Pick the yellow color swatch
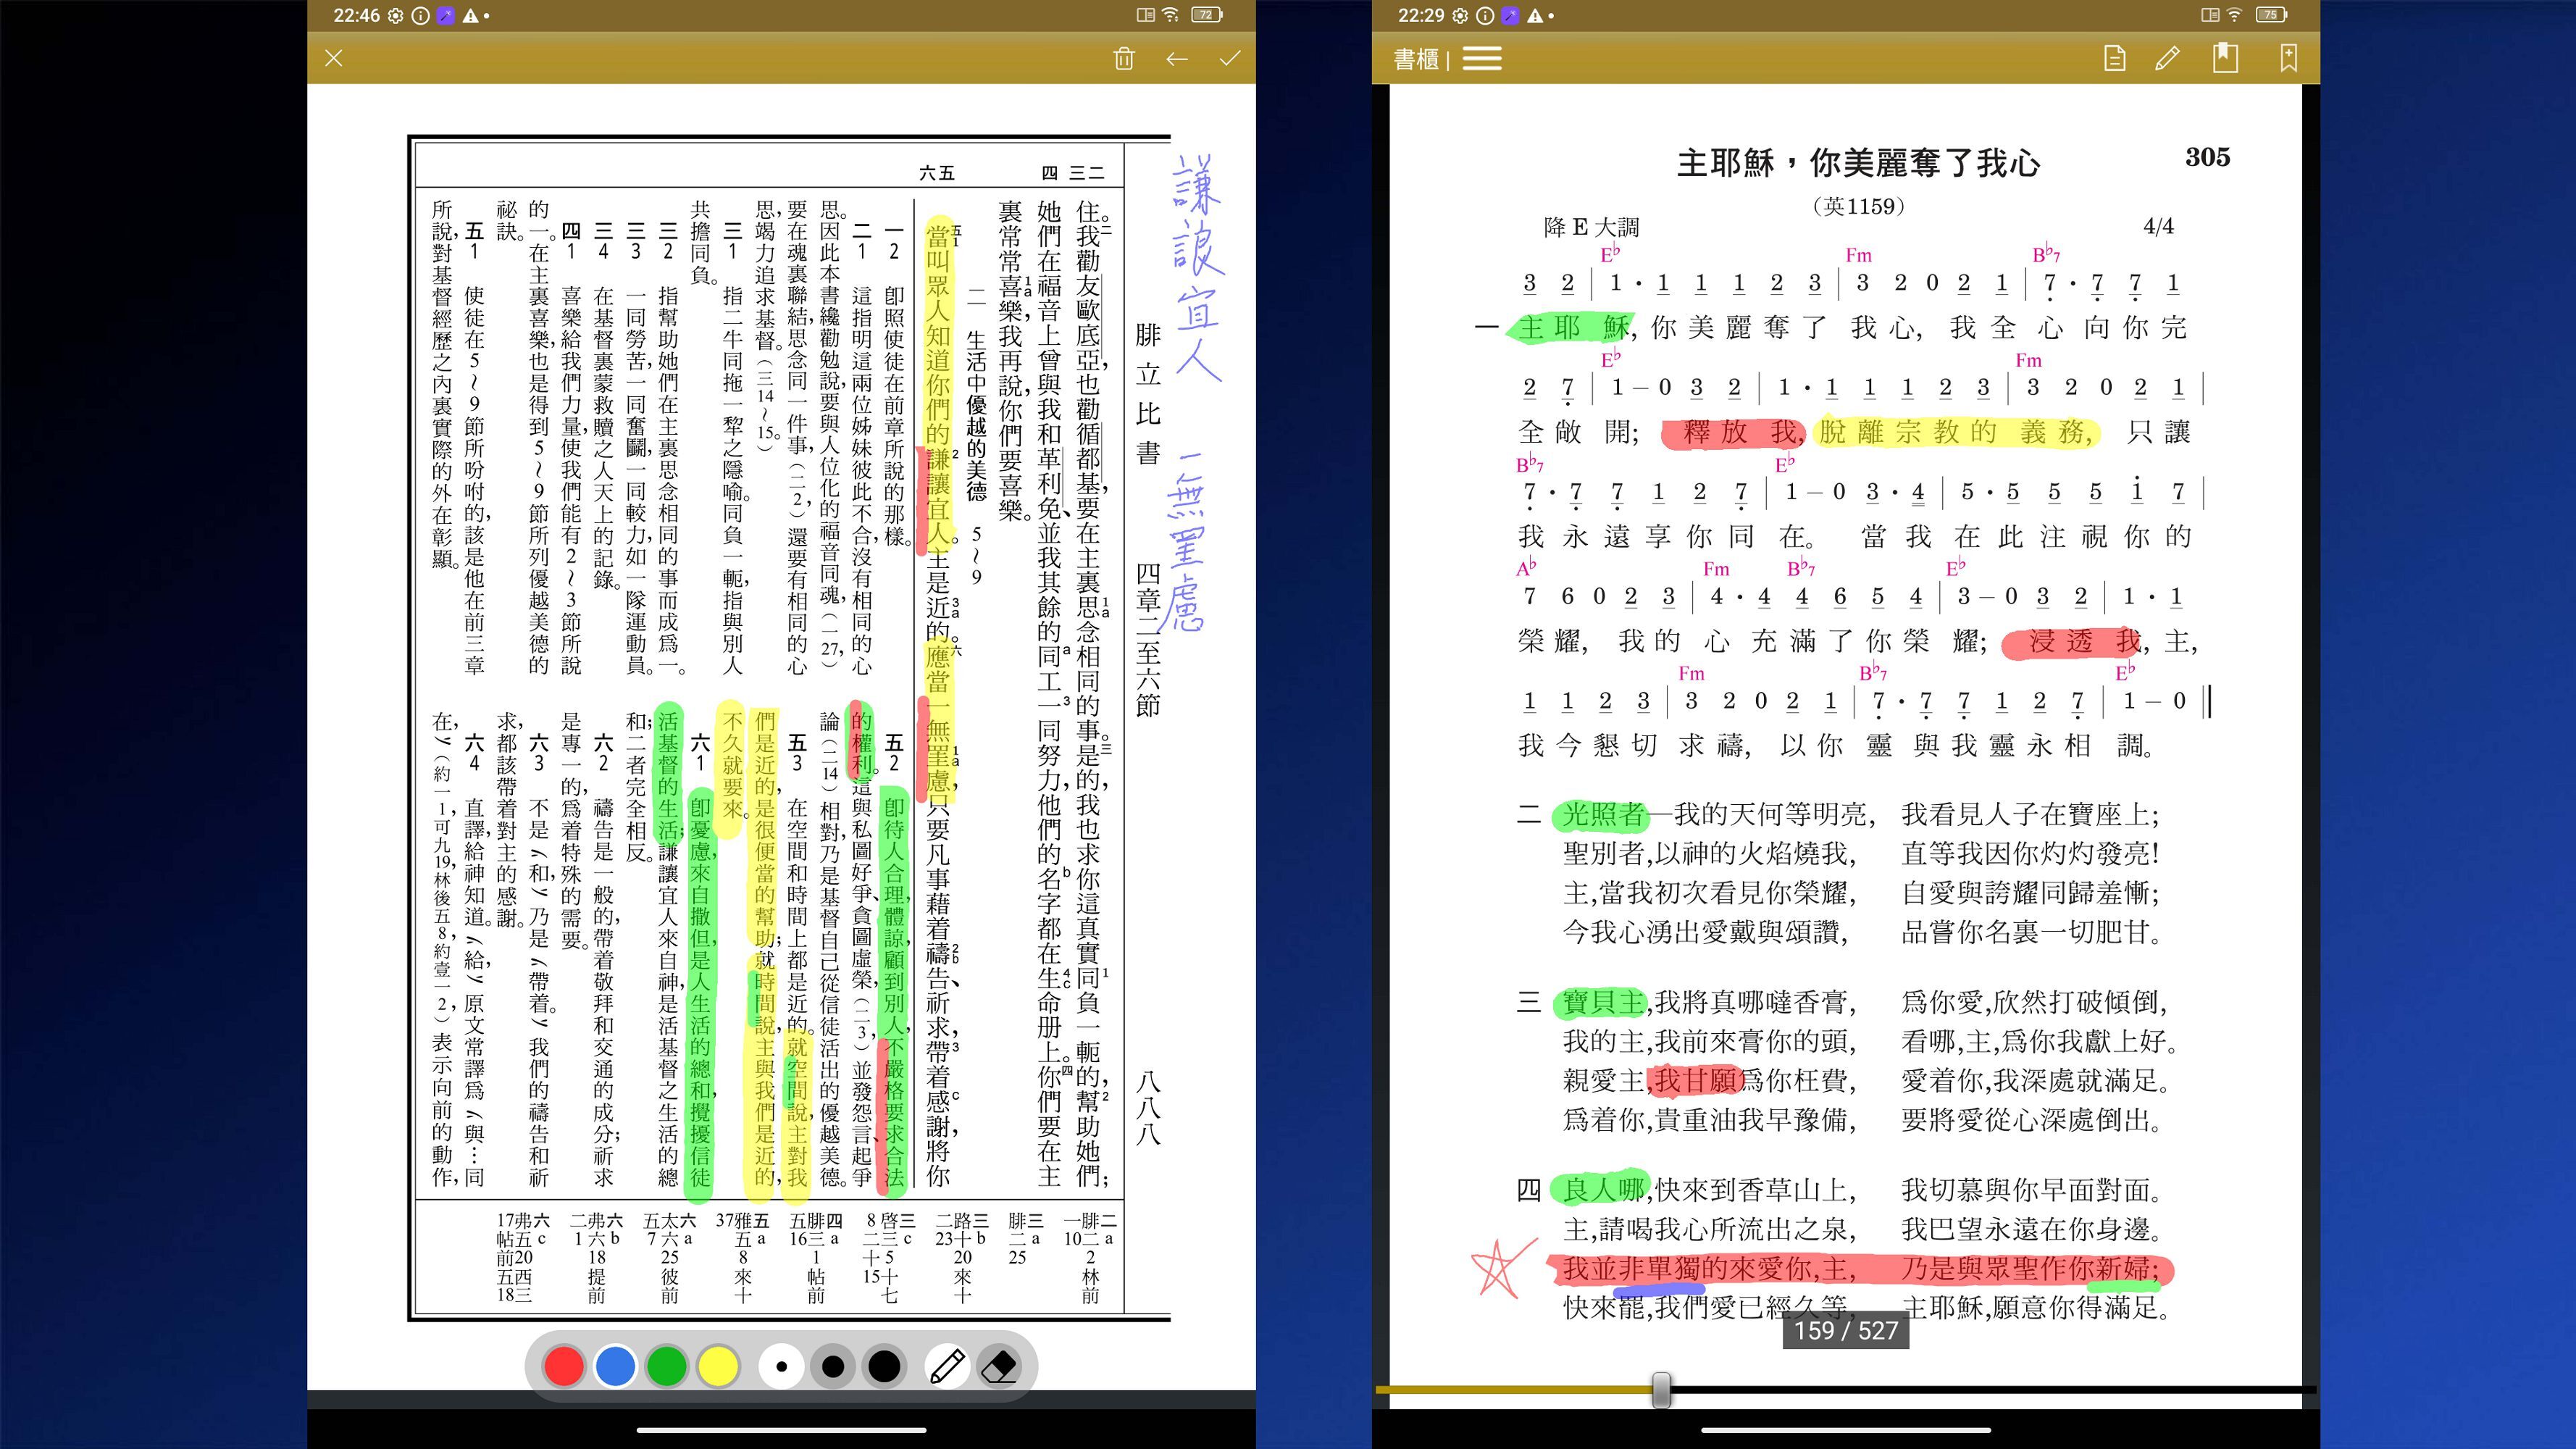This screenshot has height=1449, width=2576. pos(718,1367)
